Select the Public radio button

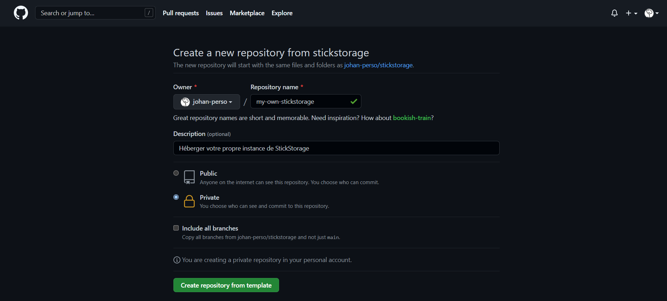(x=176, y=173)
